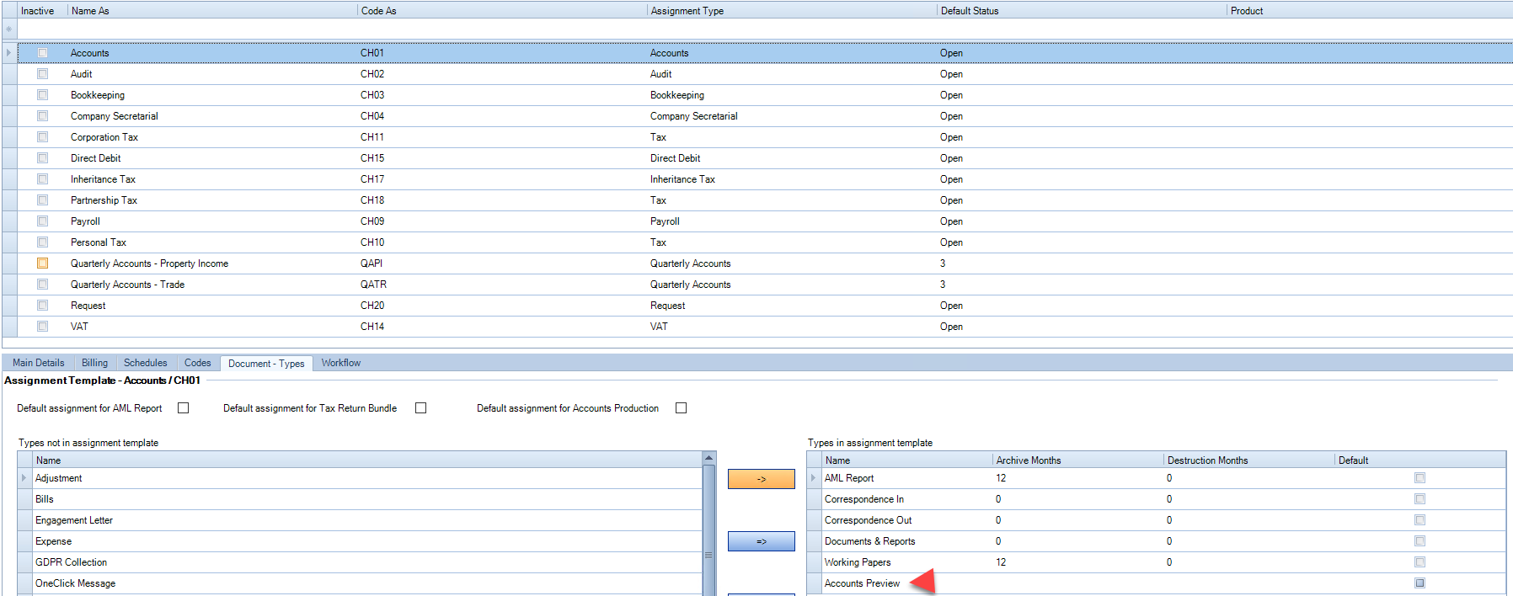1513x596 pixels.
Task: Open the Billing tab
Action: tap(94, 363)
